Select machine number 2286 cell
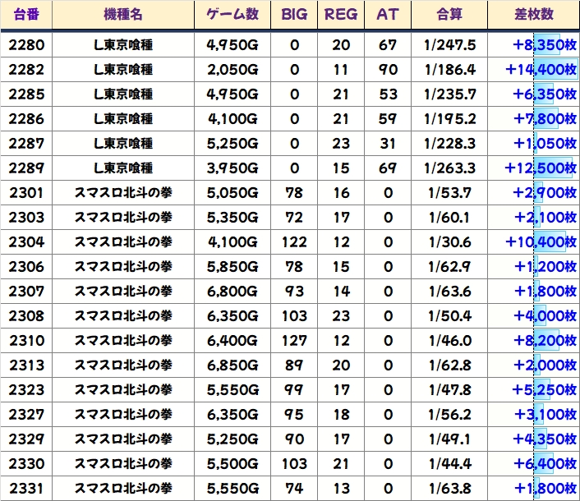 point(26,119)
